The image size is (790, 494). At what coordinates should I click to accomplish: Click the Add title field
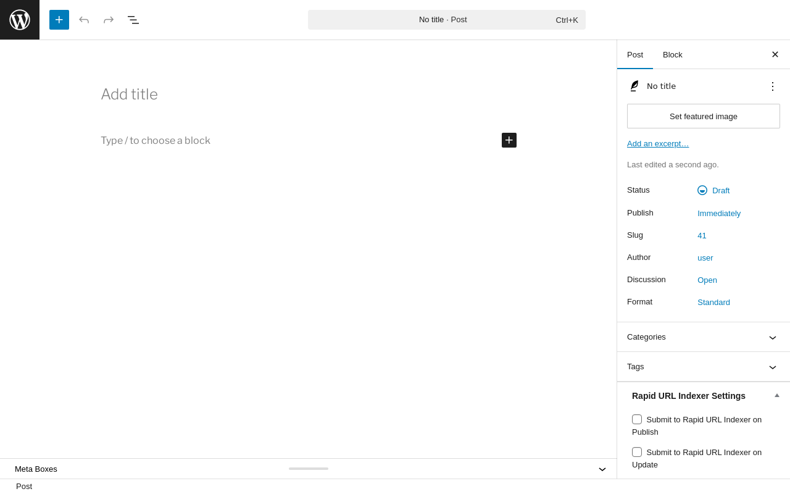click(x=309, y=94)
